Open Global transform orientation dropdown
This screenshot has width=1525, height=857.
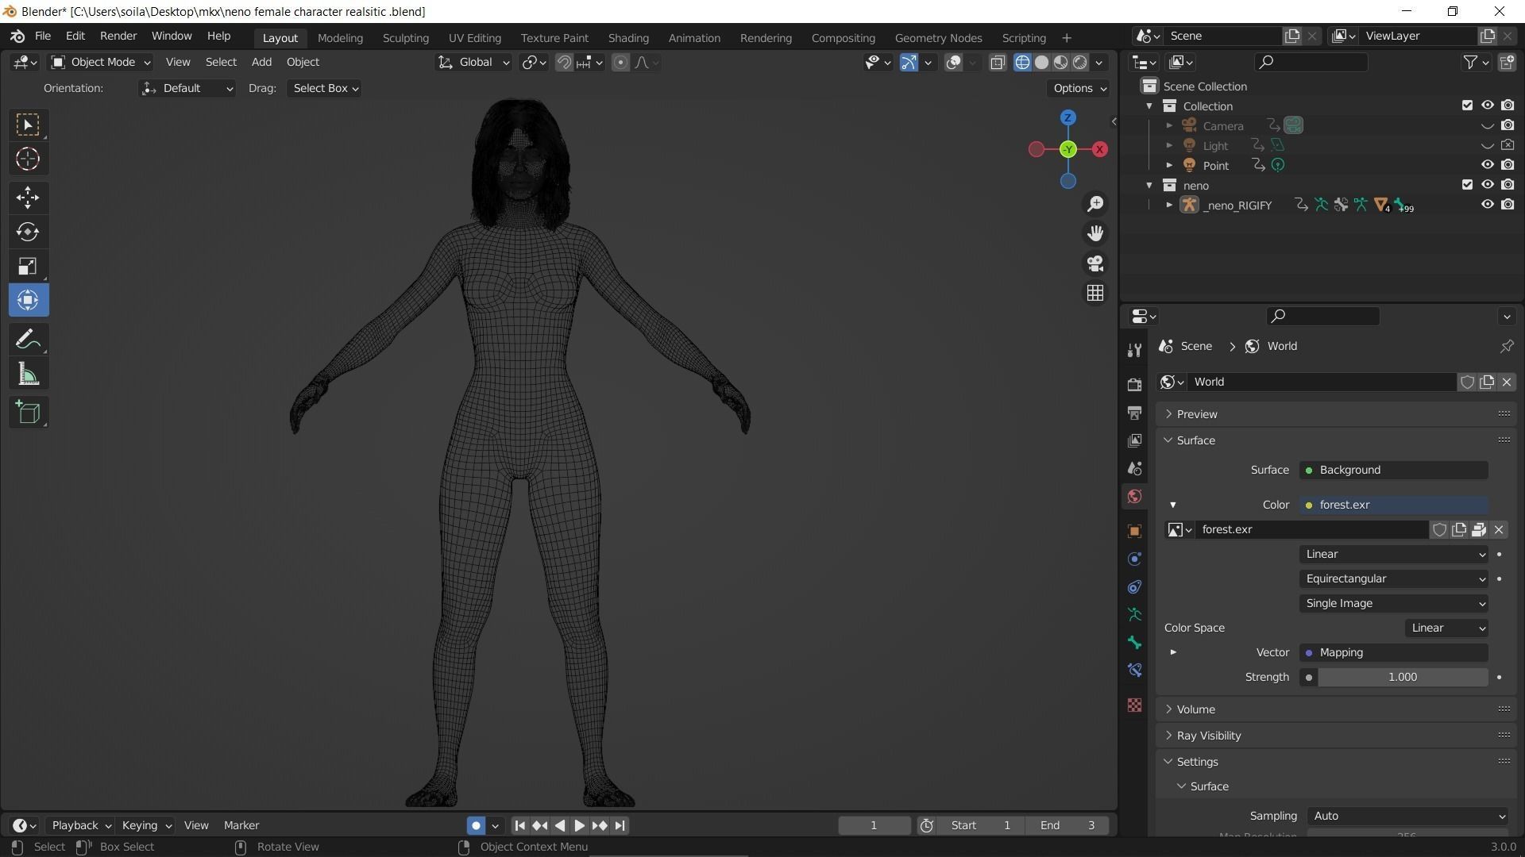coord(473,62)
